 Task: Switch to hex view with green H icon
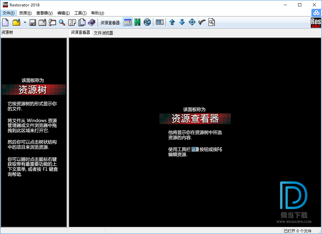click(137, 22)
